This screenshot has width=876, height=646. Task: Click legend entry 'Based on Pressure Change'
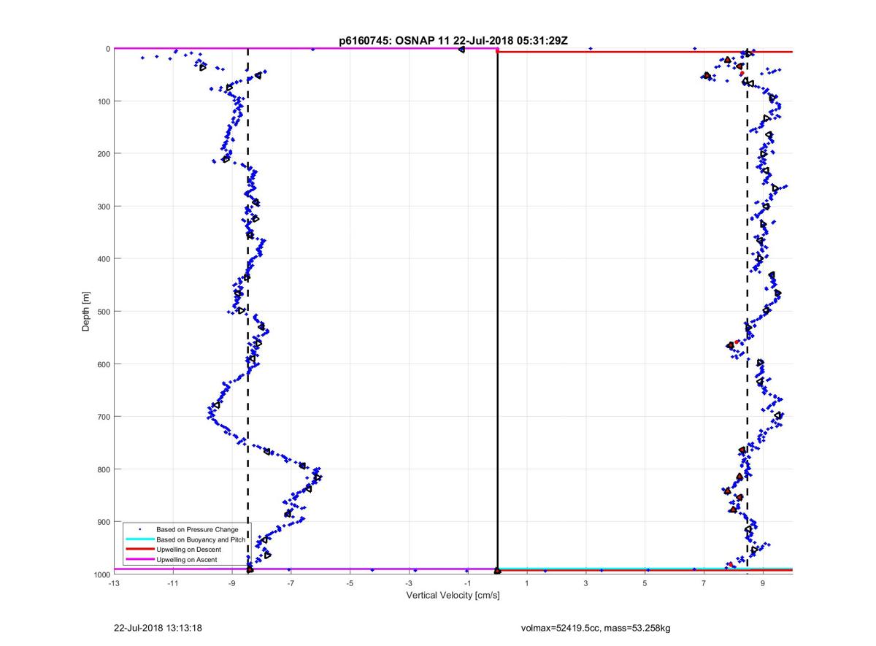tap(197, 529)
